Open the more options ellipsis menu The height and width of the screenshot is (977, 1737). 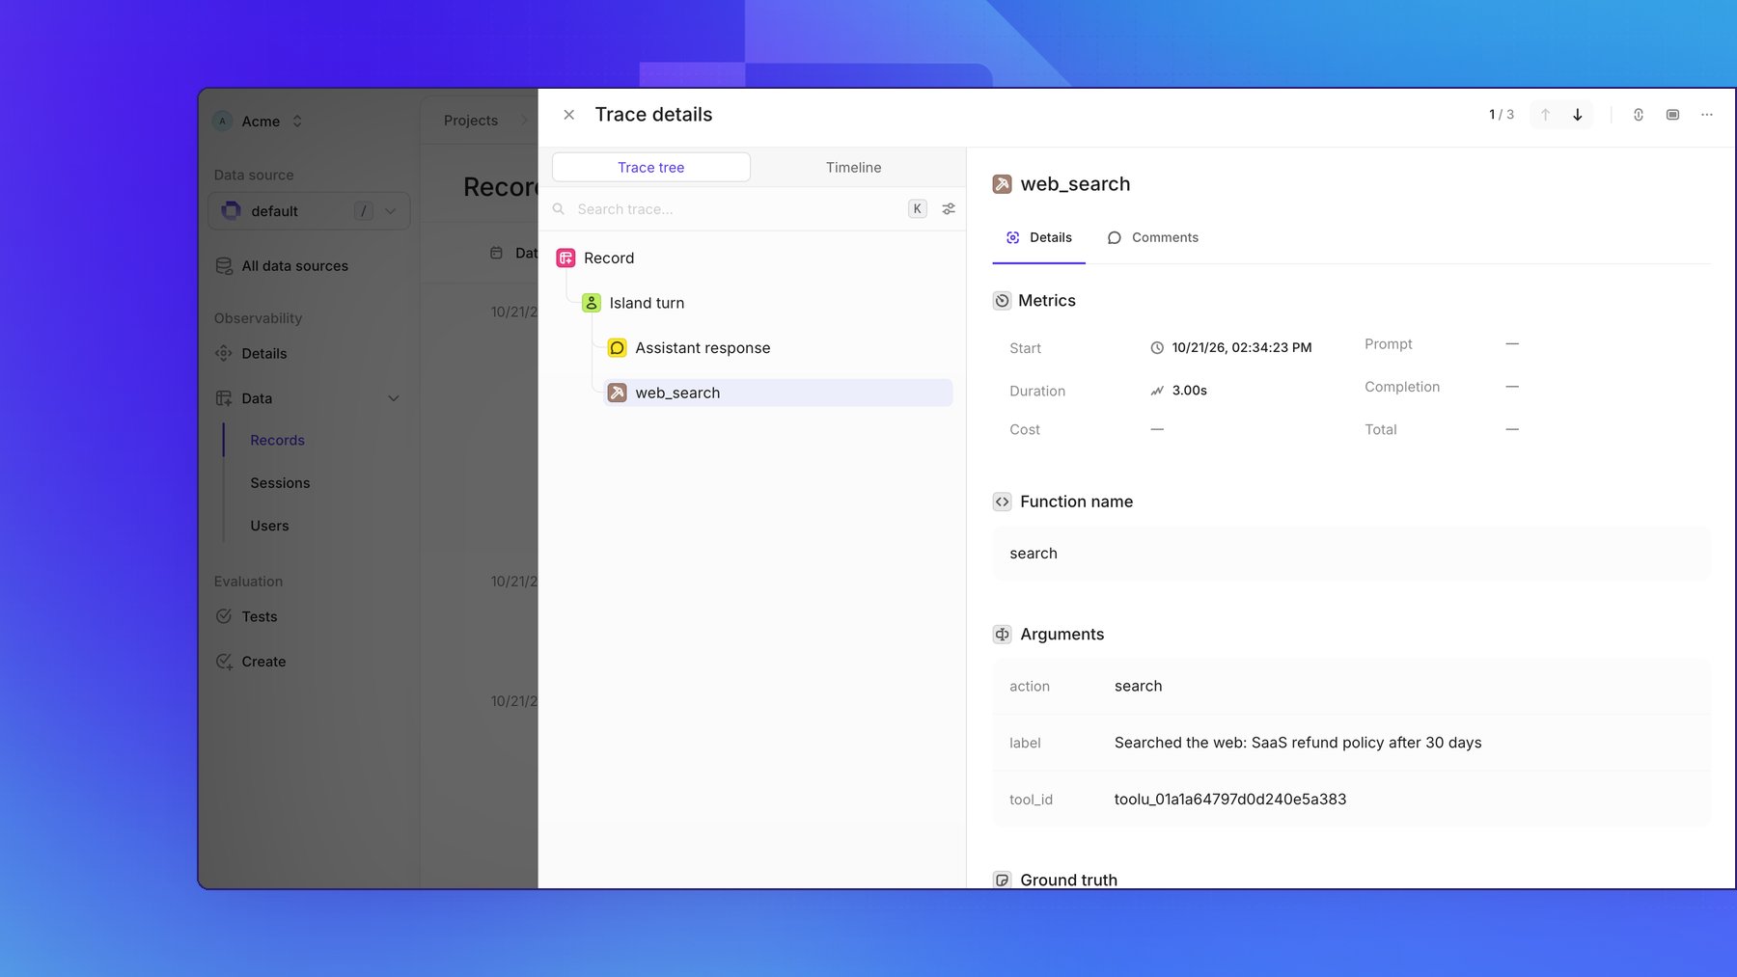[x=1707, y=115]
